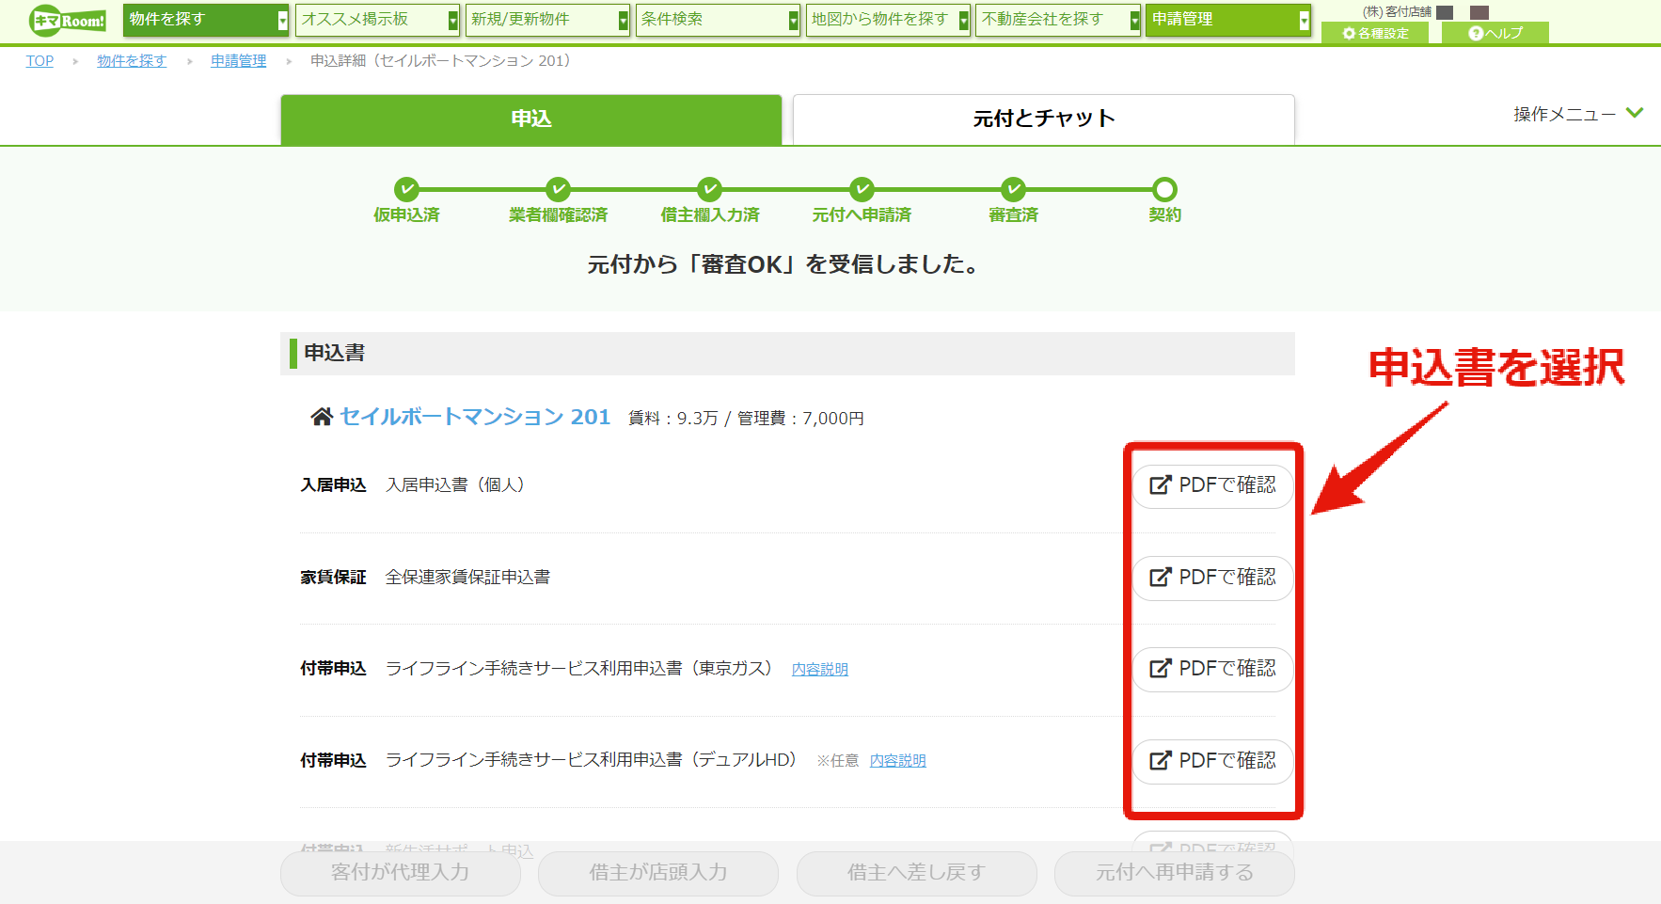Click 元付へ再申請する button
The image size is (1661, 904).
tap(1175, 873)
